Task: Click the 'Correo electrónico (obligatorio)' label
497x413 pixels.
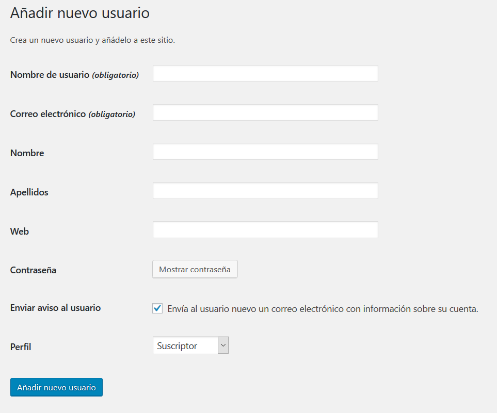Action: click(72, 114)
